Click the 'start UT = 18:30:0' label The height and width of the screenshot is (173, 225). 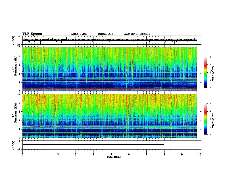click(137, 34)
